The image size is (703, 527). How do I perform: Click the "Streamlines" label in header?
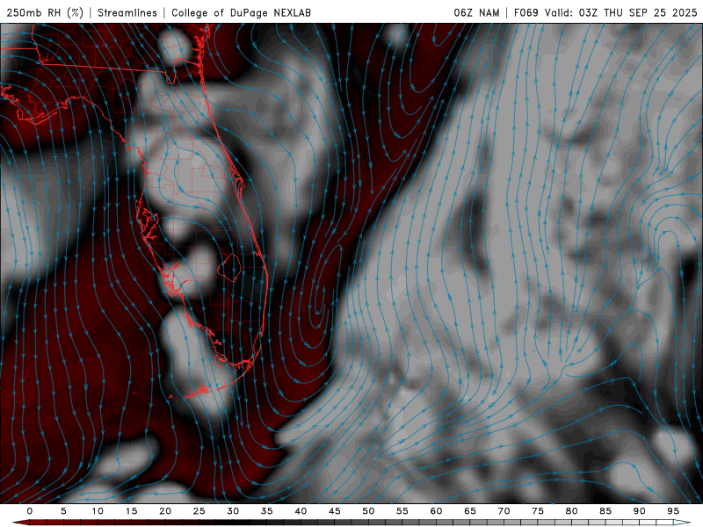click(x=127, y=12)
